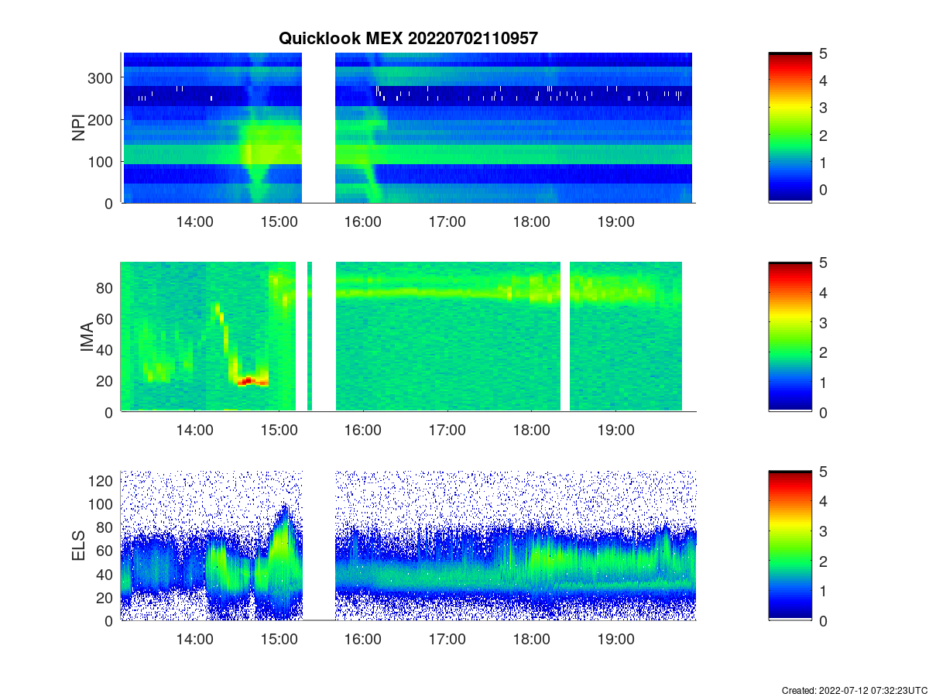Click the "16:00" time label under the IMA panel
Viewport: 929px width, 697px height.
point(363,431)
